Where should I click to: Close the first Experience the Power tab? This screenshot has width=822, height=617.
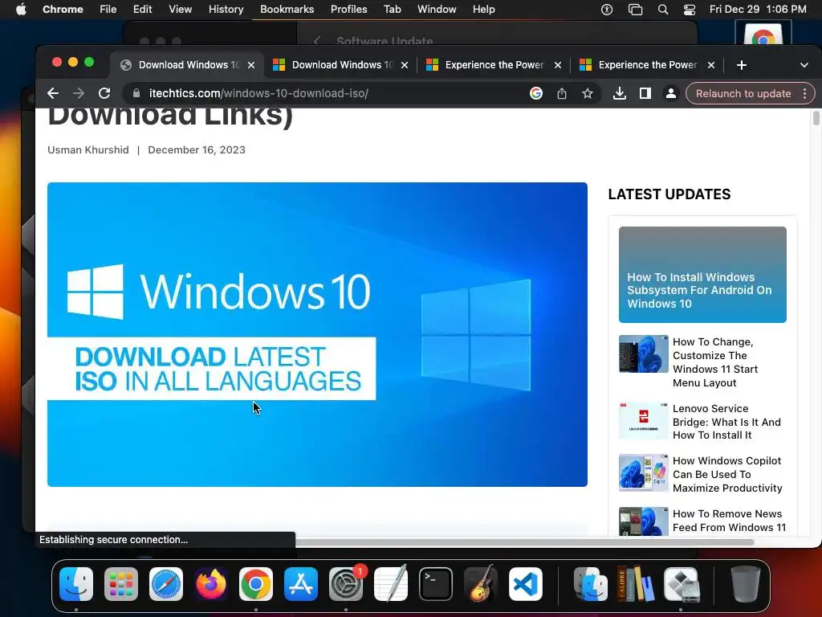click(558, 65)
